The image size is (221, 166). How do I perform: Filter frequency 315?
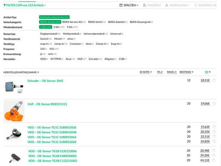pyautogui.click(x=43, y=49)
